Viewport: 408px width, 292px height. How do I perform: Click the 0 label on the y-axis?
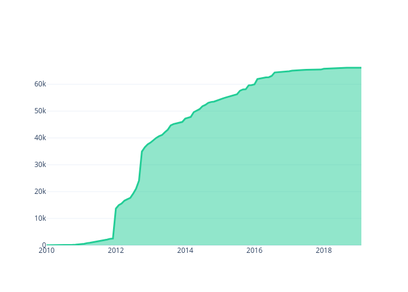pyautogui.click(x=43, y=245)
